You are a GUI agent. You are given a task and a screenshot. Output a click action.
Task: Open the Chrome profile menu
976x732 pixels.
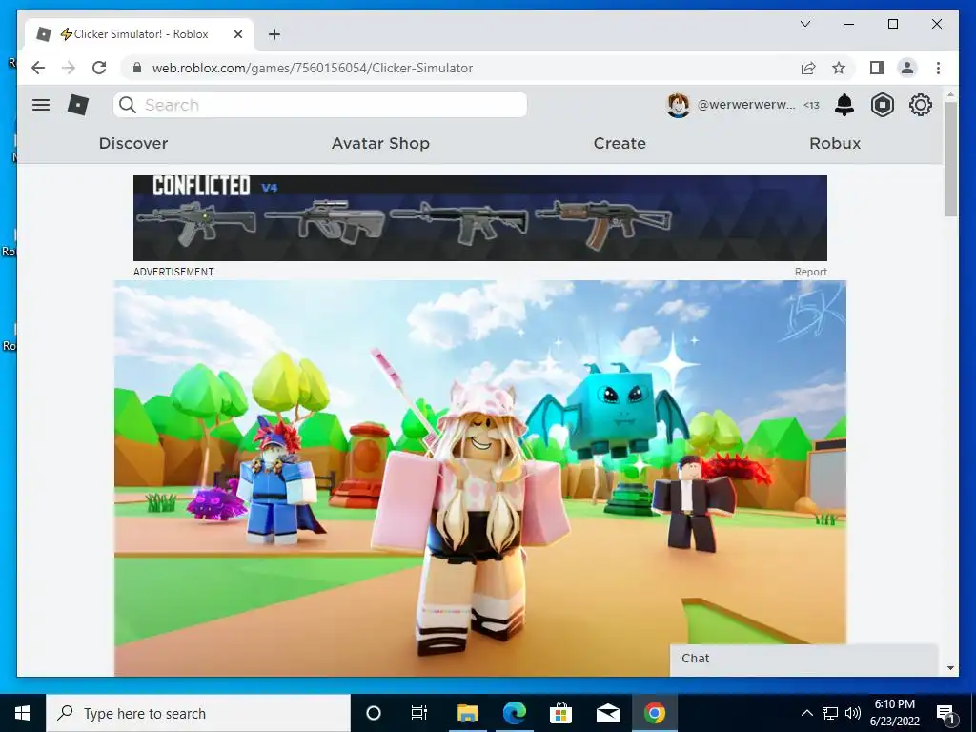coord(907,68)
